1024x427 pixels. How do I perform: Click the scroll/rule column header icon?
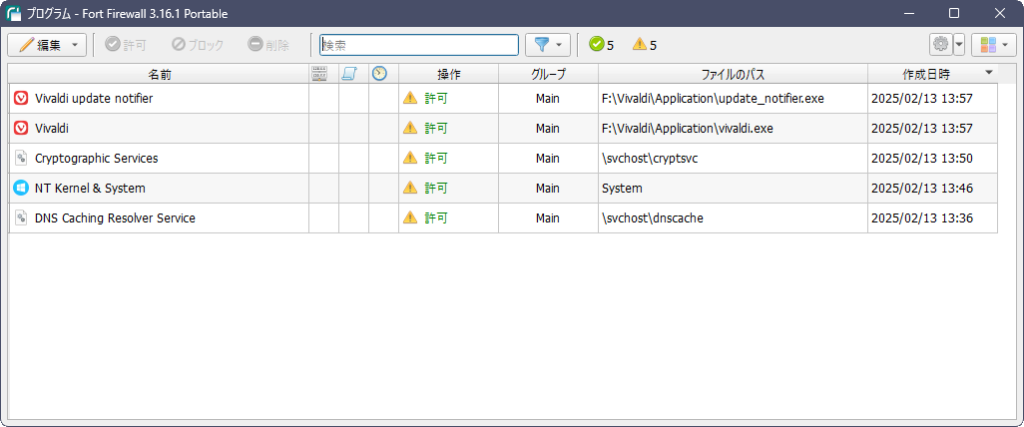point(349,74)
